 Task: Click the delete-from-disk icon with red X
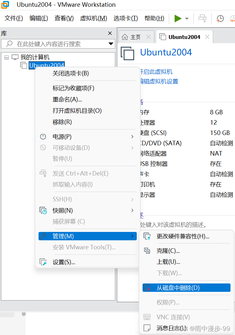(147, 288)
